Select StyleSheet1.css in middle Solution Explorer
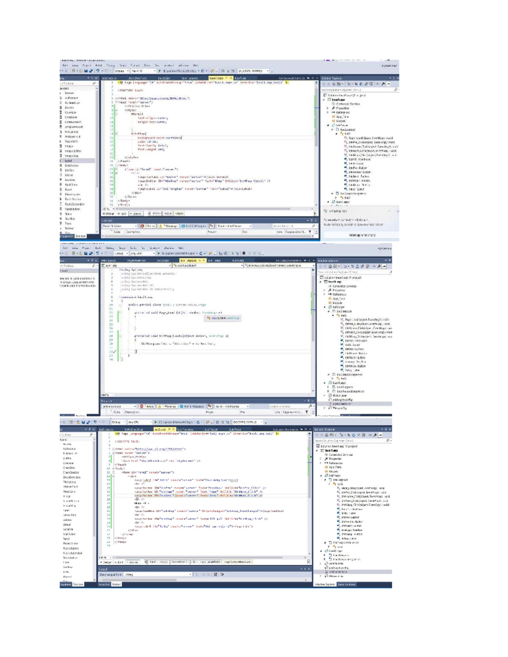508x657 pixels. (342, 404)
